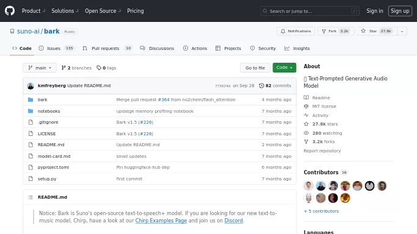Switch to the Insights tab
Screen dimensions: 417x234
(297, 48)
